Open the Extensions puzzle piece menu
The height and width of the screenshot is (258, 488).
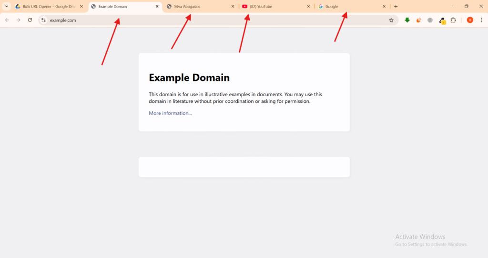453,20
